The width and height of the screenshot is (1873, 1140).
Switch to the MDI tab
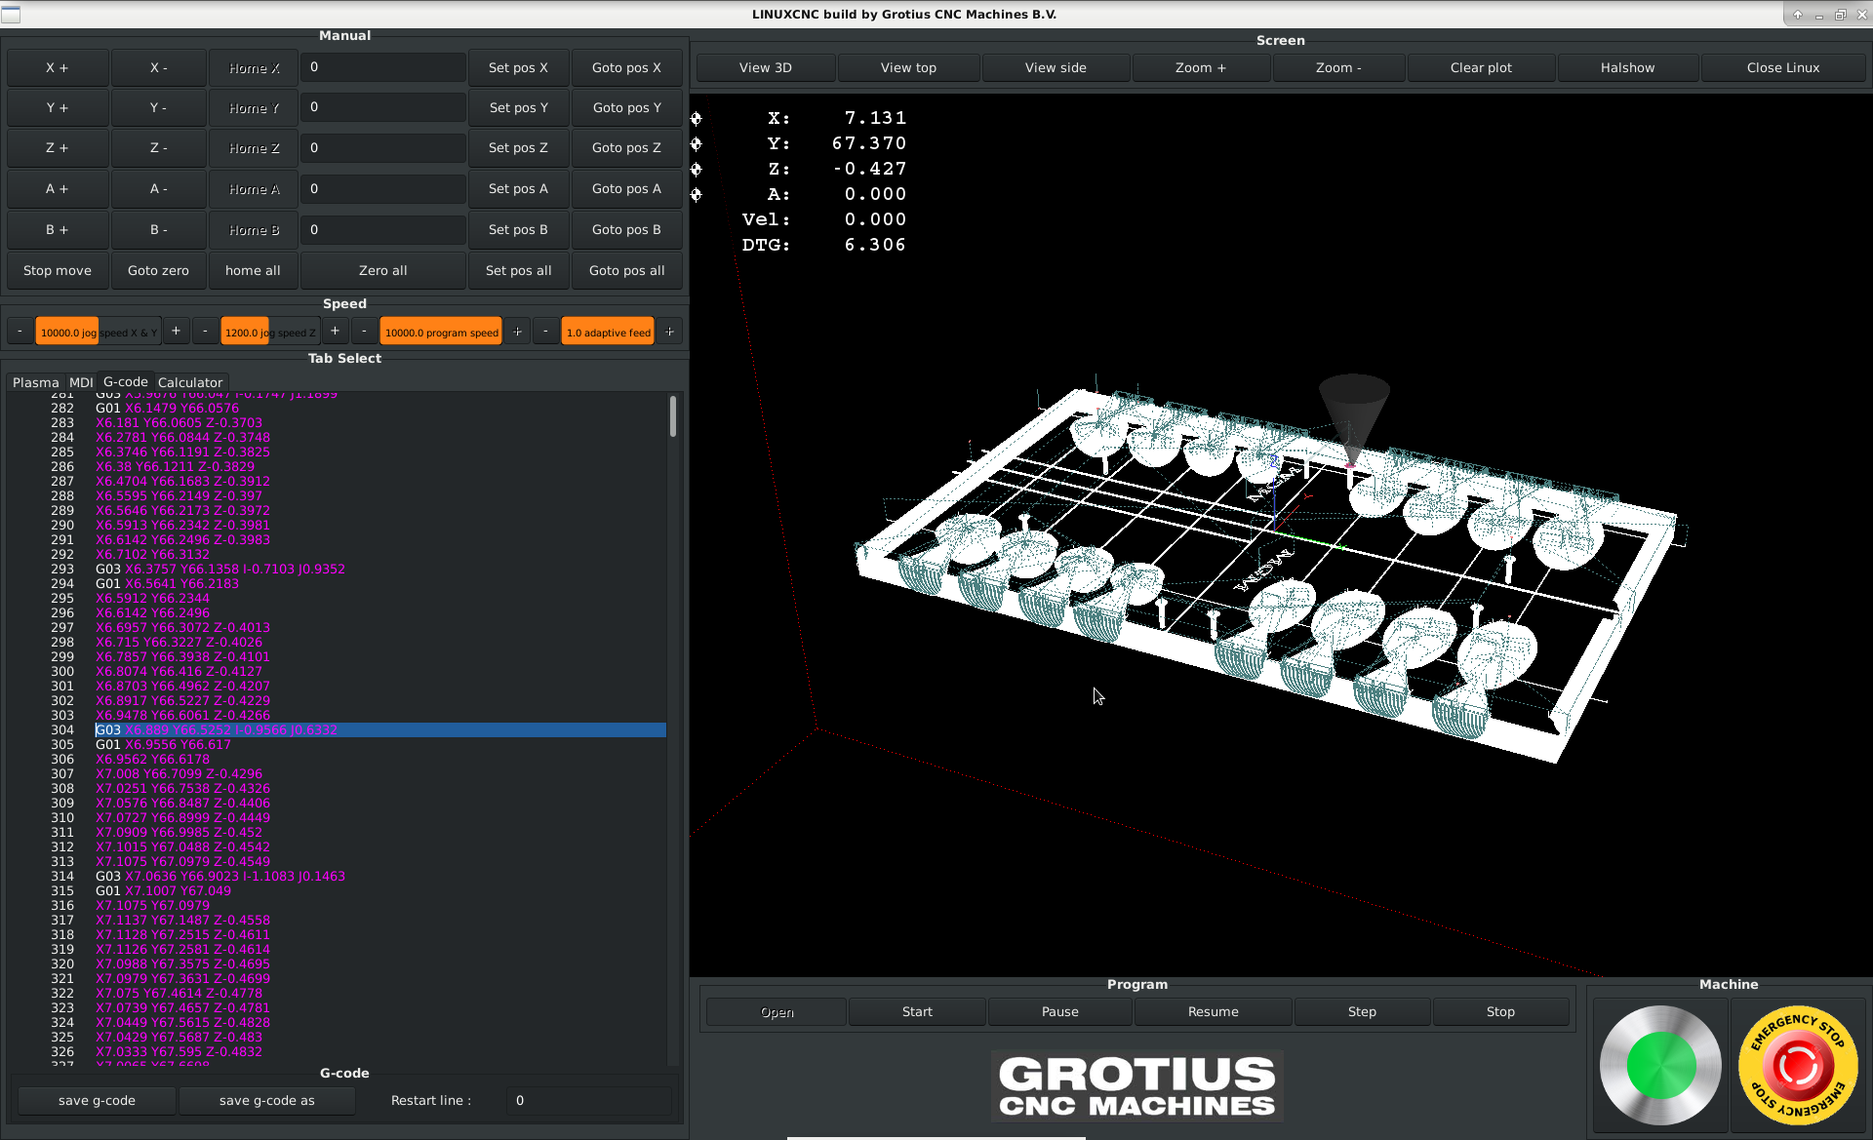(81, 382)
